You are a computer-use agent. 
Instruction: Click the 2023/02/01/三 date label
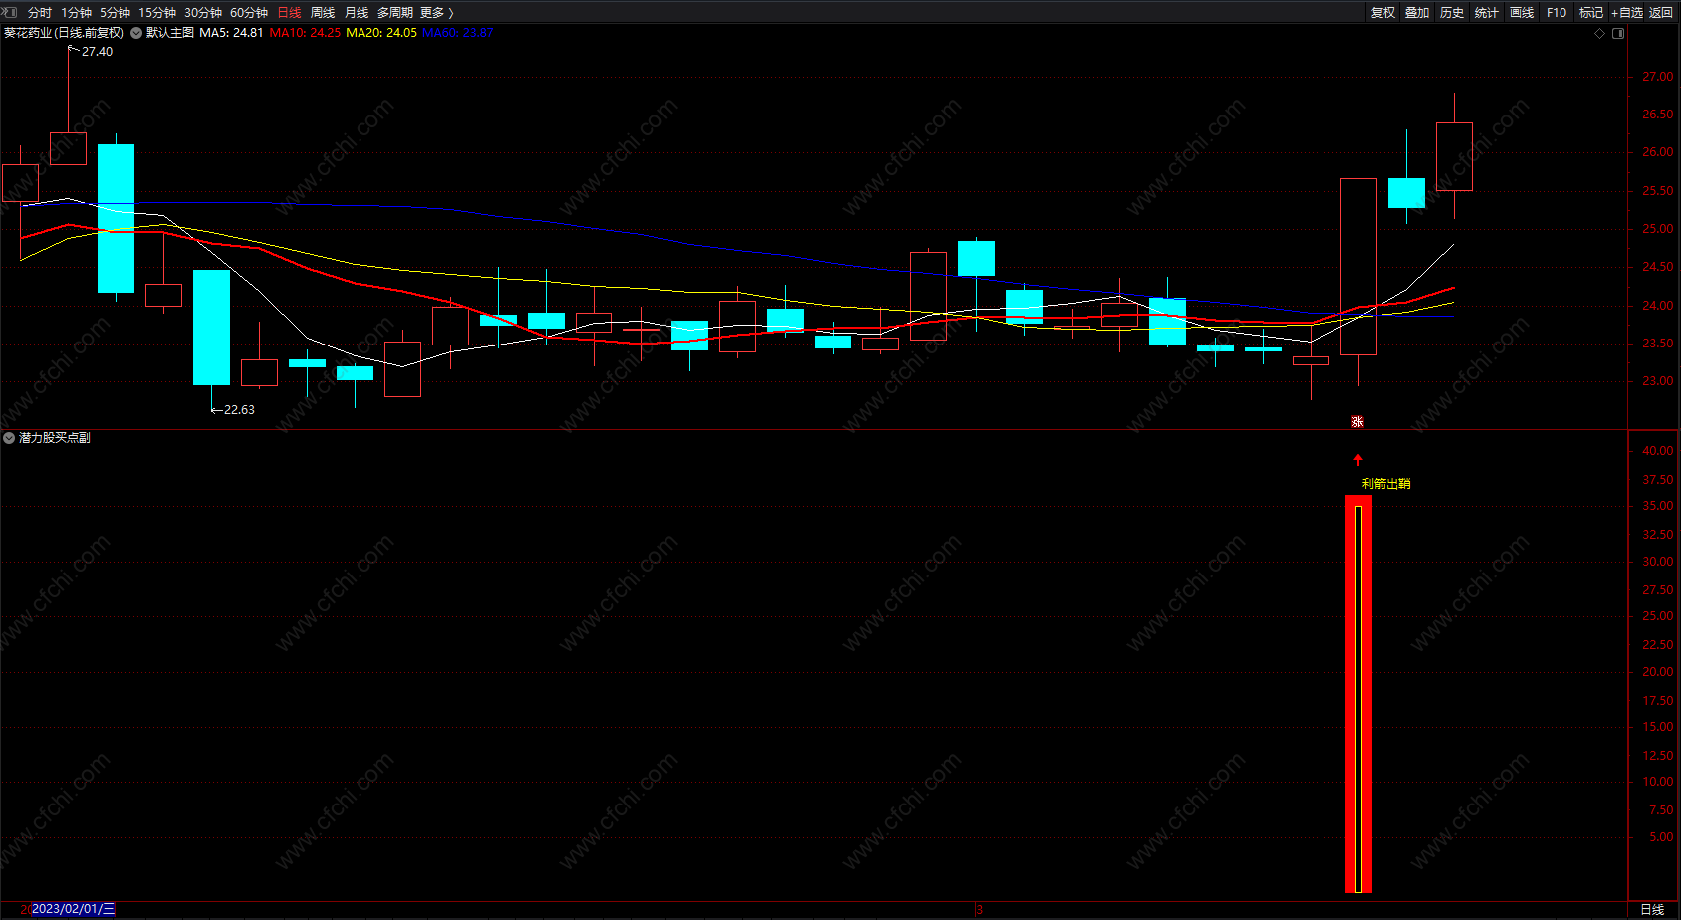pyautogui.click(x=73, y=909)
